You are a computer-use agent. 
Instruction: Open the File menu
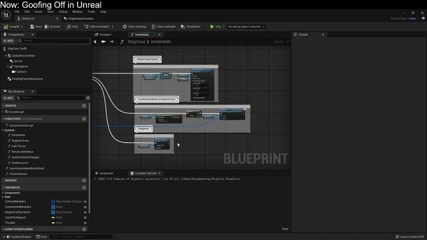coord(17,12)
